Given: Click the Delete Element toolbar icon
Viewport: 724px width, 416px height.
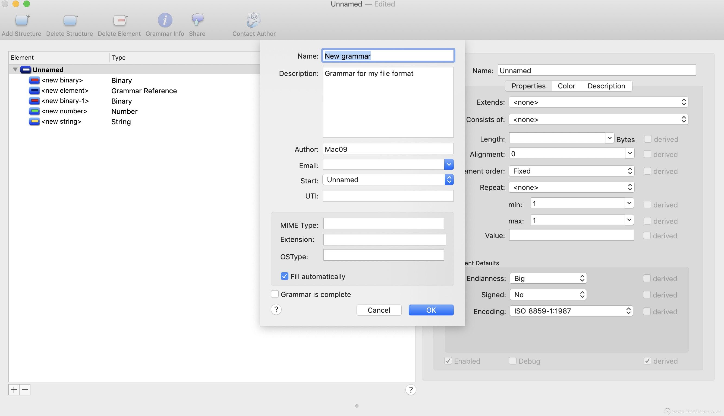Looking at the screenshot, I should pos(119,20).
